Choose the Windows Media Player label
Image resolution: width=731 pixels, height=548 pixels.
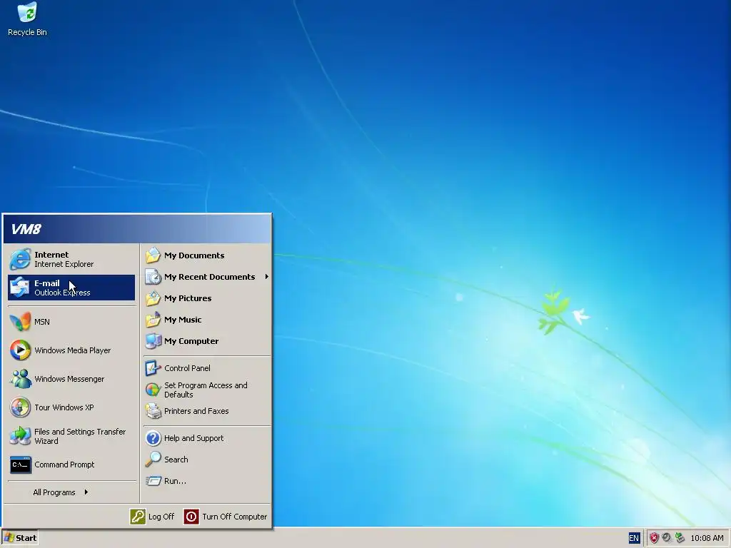click(73, 350)
